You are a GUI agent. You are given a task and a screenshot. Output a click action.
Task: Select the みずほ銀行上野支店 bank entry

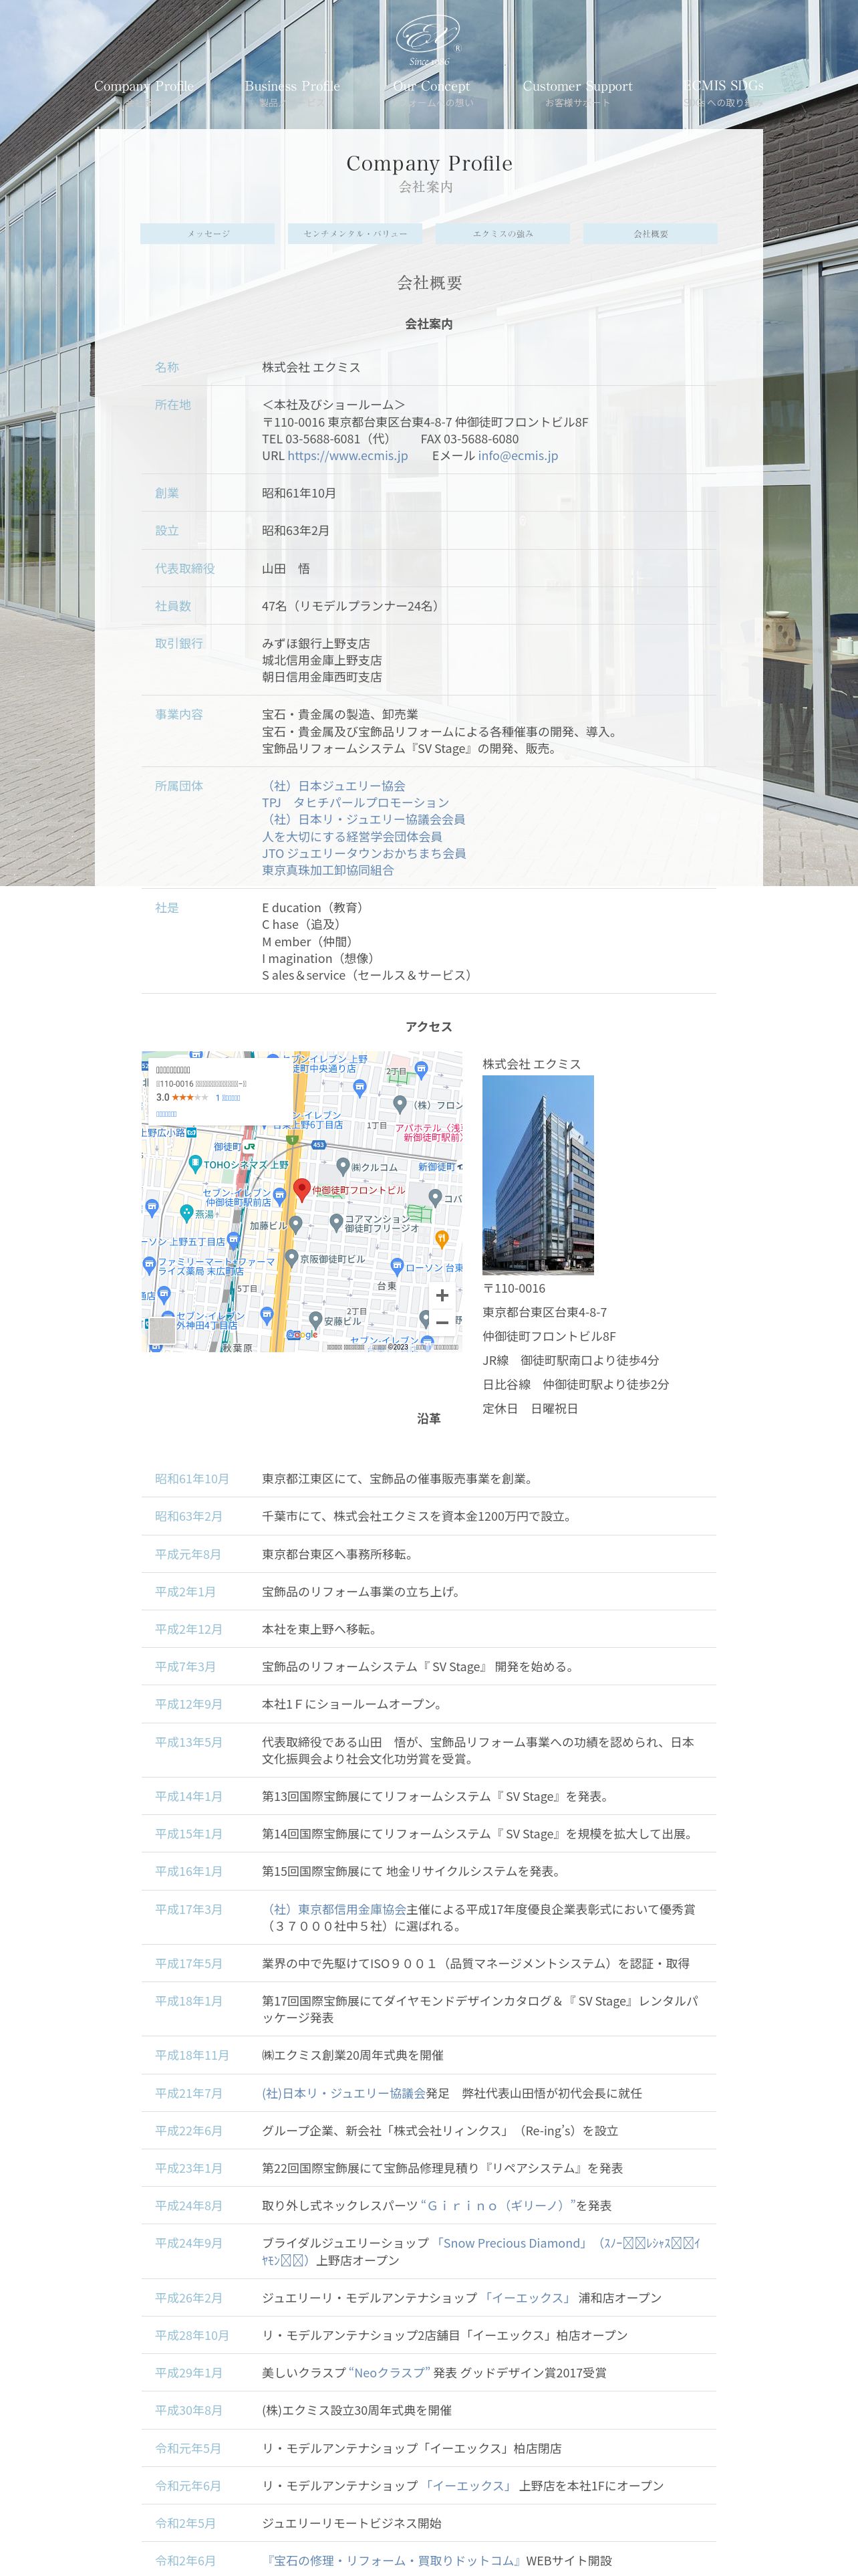tap(315, 644)
